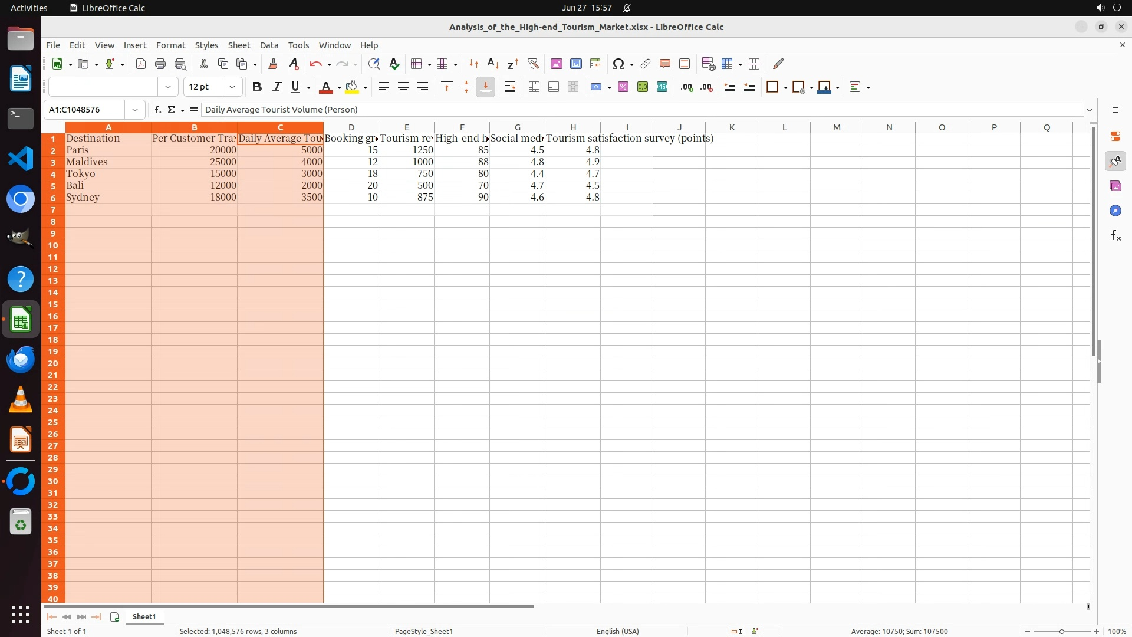Toggle Italic formatting
Image resolution: width=1132 pixels, height=637 pixels.
pyautogui.click(x=276, y=87)
